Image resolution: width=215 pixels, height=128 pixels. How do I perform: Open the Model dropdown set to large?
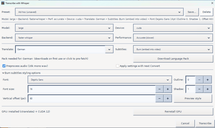(64, 28)
